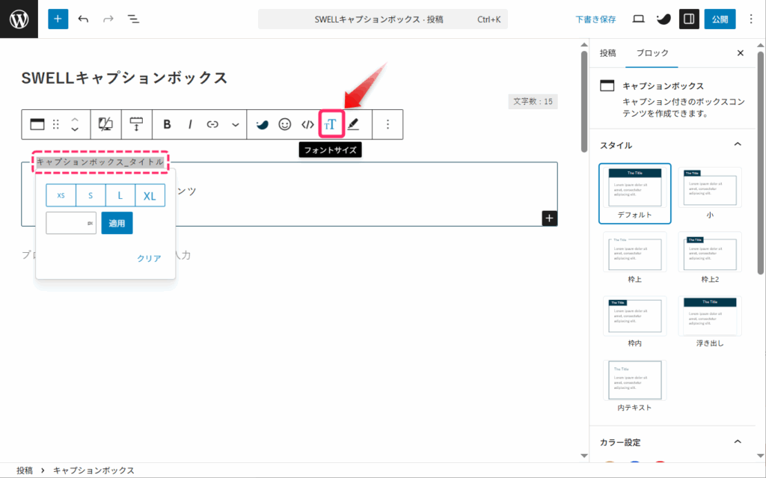Open the block inserter plus button
The width and height of the screenshot is (766, 478).
point(58,19)
